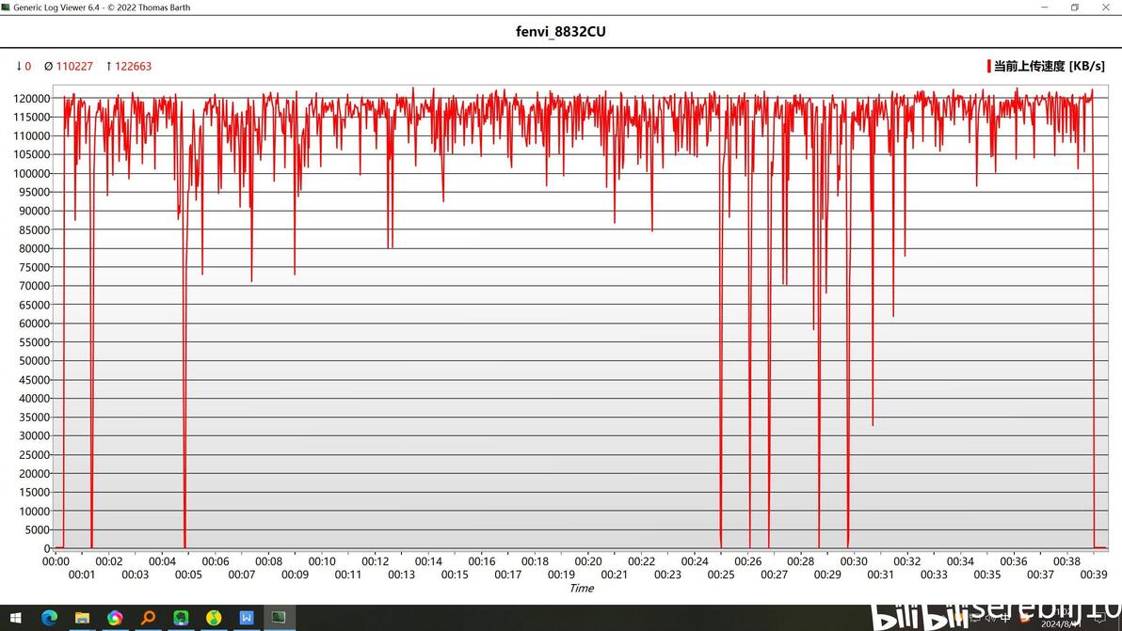
Task: Open the yellow QQ Music taskbar icon
Action: [214, 618]
